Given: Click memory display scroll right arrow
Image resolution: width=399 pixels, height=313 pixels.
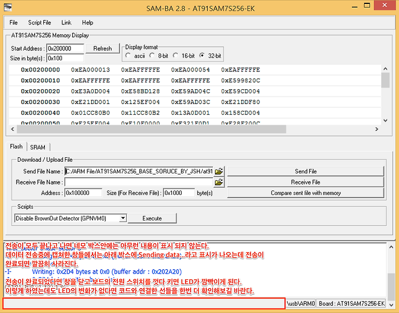Looking at the screenshot, I should [x=377, y=129].
